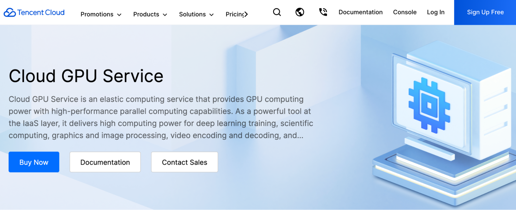Click the Buy Now button
This screenshot has width=516, height=210.
click(34, 162)
